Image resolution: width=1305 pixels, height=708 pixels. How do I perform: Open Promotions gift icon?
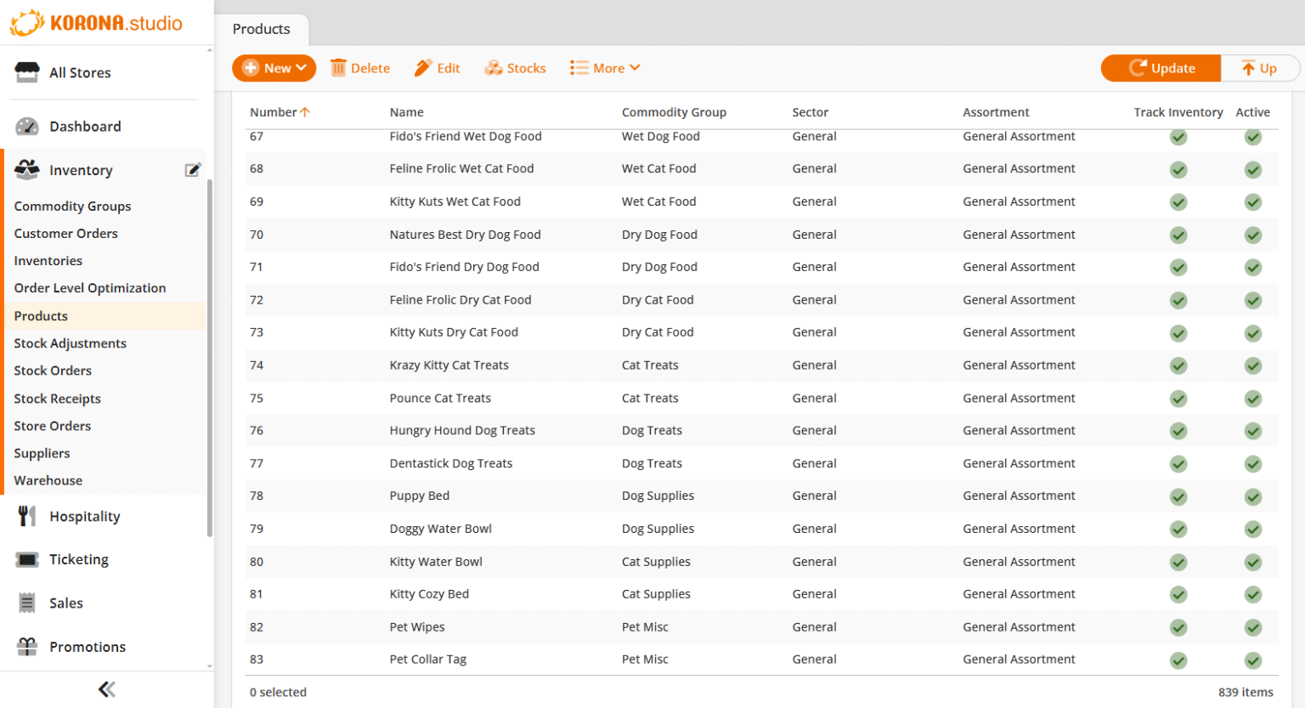[27, 647]
